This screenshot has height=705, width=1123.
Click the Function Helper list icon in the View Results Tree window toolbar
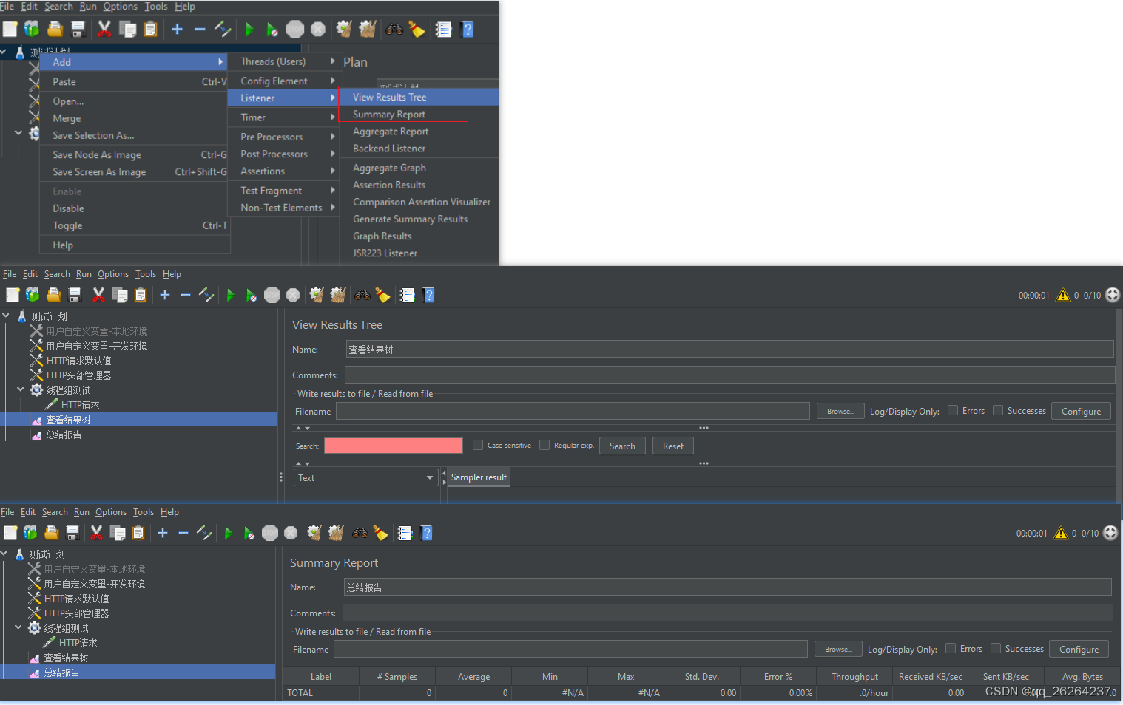(x=407, y=295)
